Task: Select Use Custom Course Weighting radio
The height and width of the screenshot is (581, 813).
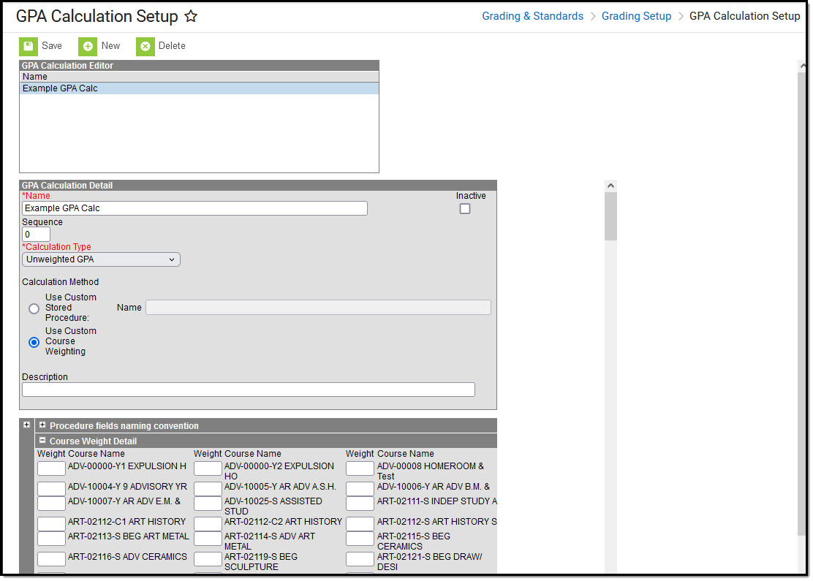Action: [x=34, y=343]
